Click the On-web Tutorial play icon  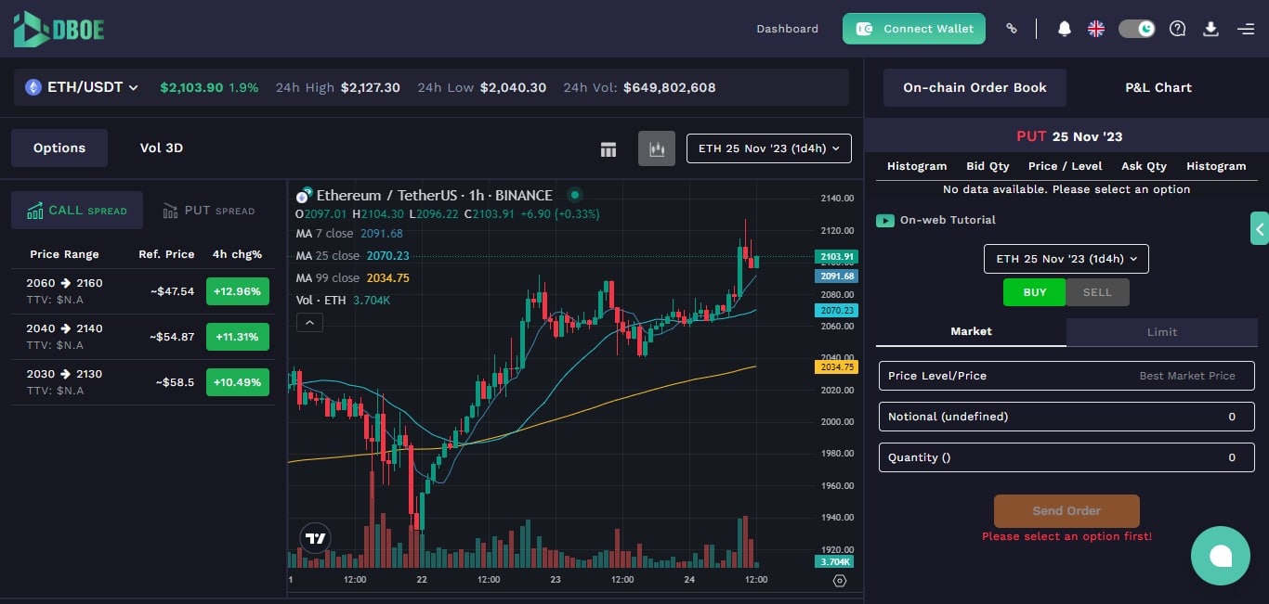[x=884, y=221]
